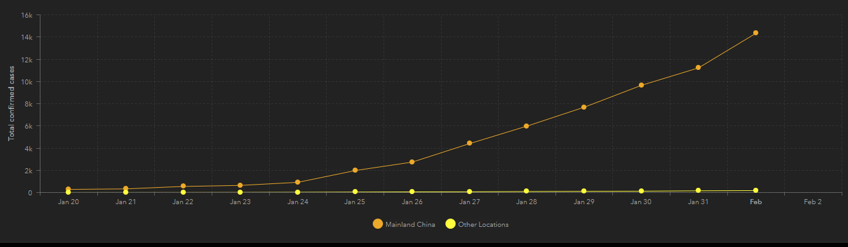This screenshot has height=247, width=848.
Task: Select Other Locations data point on Jan 25
Action: (355, 192)
